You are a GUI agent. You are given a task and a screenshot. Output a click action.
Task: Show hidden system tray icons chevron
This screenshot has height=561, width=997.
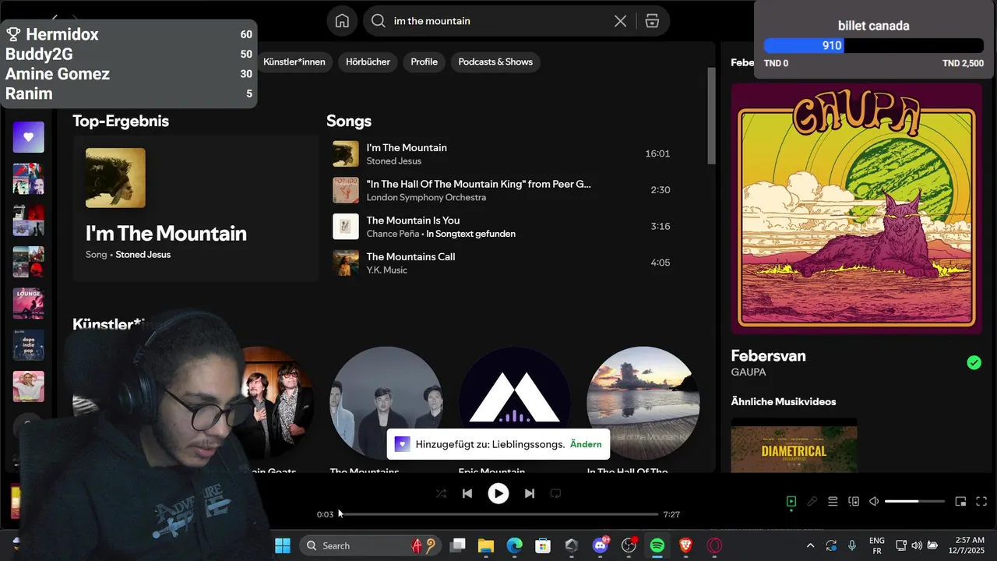coord(810,545)
